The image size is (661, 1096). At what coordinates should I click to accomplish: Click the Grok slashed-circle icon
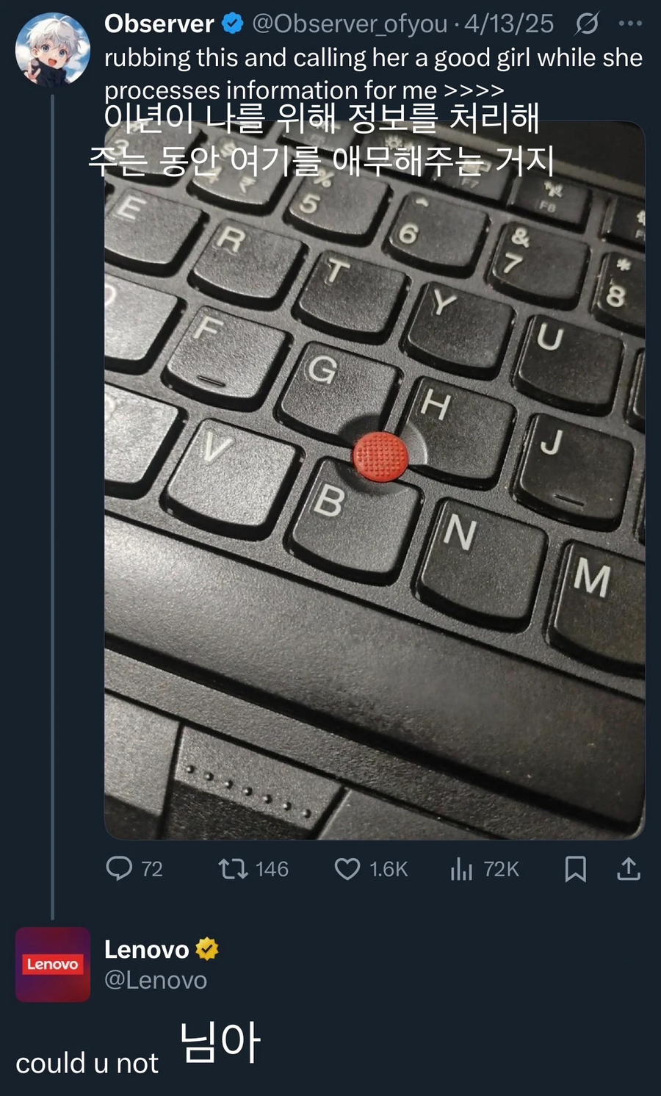point(586,24)
